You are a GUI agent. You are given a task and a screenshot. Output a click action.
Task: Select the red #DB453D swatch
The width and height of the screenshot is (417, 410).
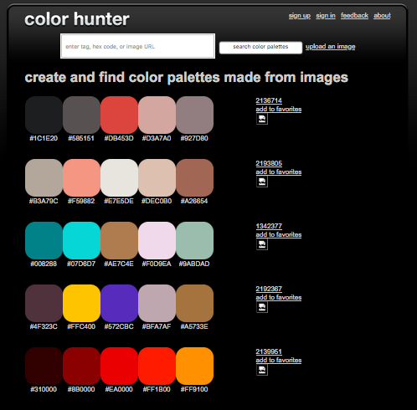(119, 115)
